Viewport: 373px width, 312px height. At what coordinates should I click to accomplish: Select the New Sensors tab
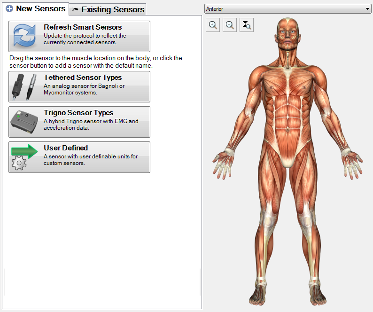pyautogui.click(x=35, y=9)
